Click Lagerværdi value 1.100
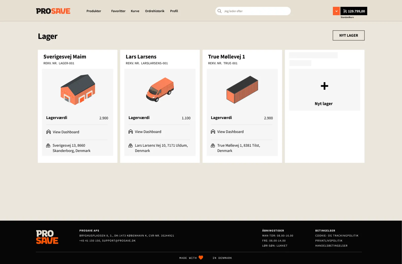This screenshot has width=402, height=264. [186, 118]
